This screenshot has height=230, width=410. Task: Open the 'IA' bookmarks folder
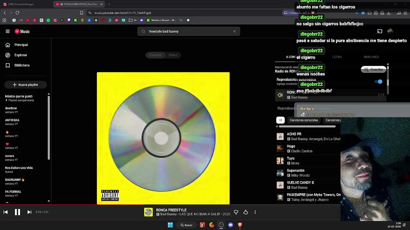[133, 20]
